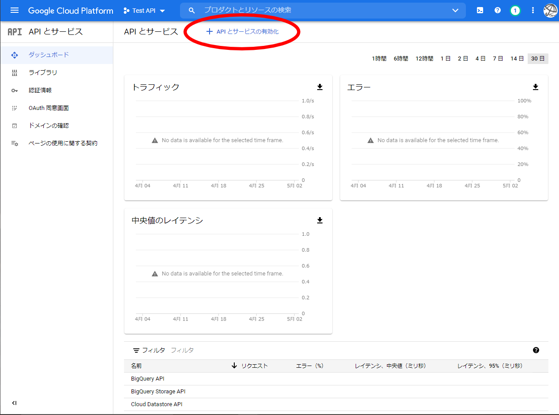Select the 1日 time range

(x=446, y=58)
